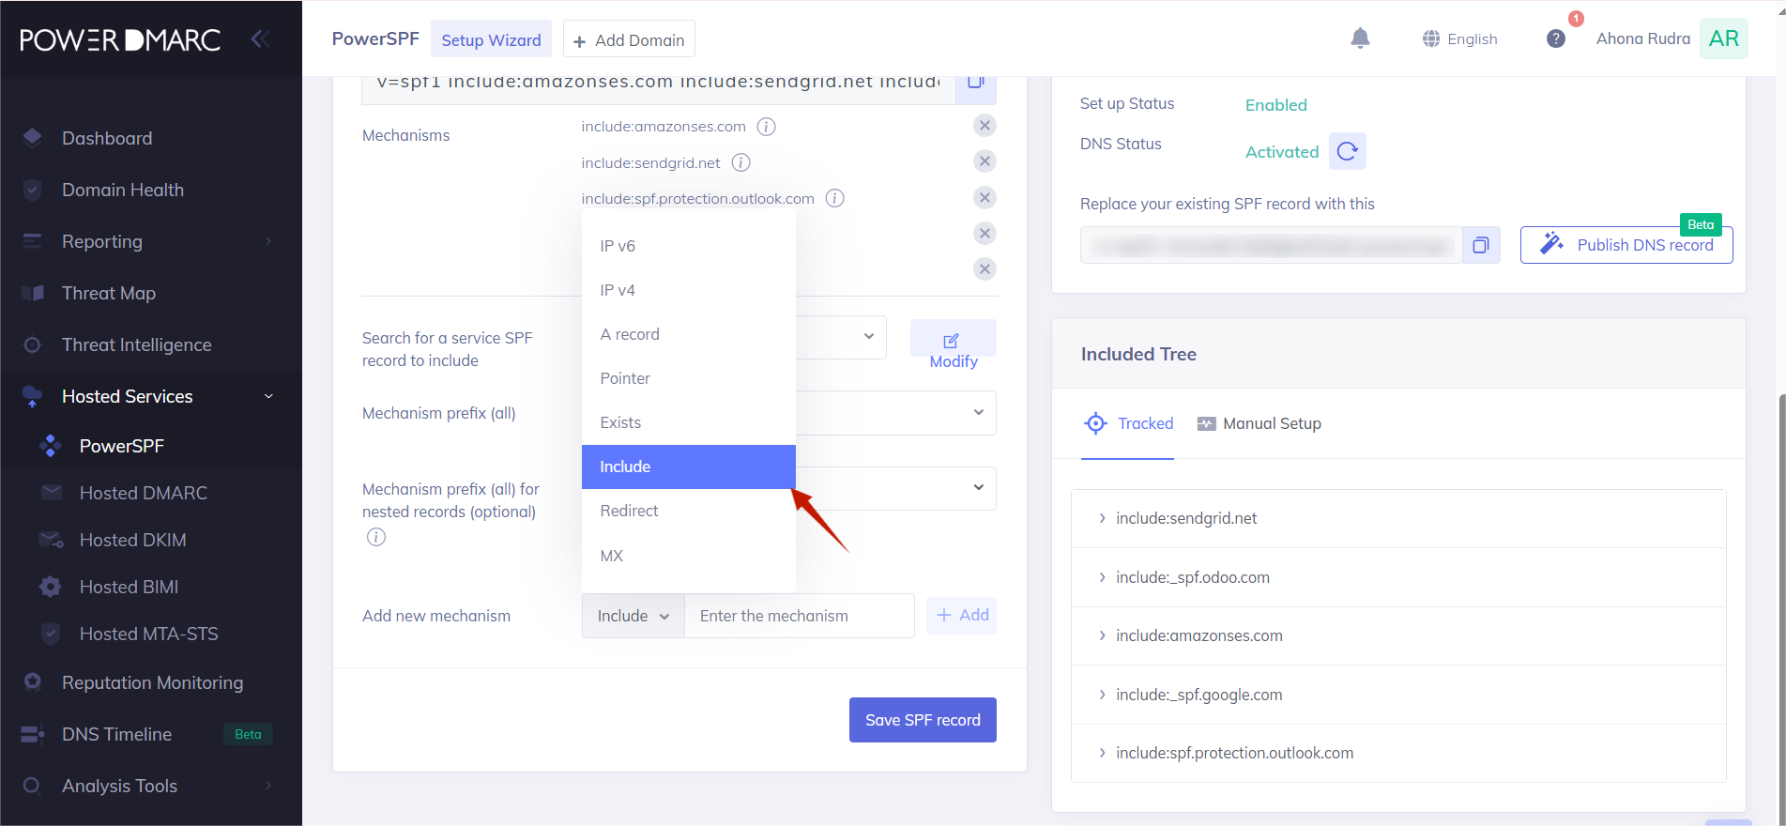Image resolution: width=1786 pixels, height=826 pixels.
Task: Click the Publish DNS record button
Action: pyautogui.click(x=1626, y=245)
